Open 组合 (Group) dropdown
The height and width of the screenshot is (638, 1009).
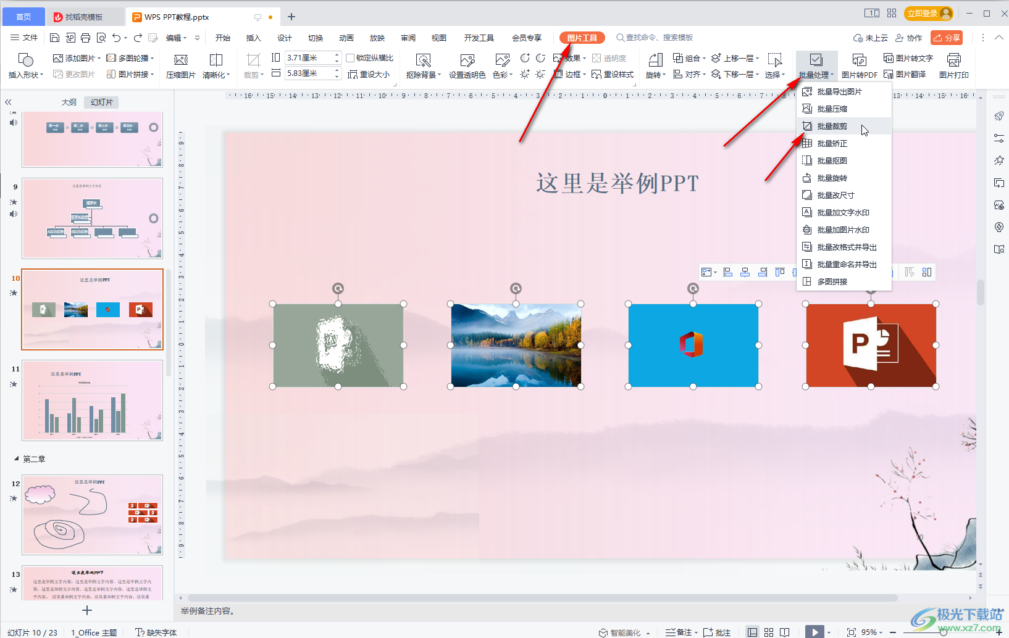[689, 58]
